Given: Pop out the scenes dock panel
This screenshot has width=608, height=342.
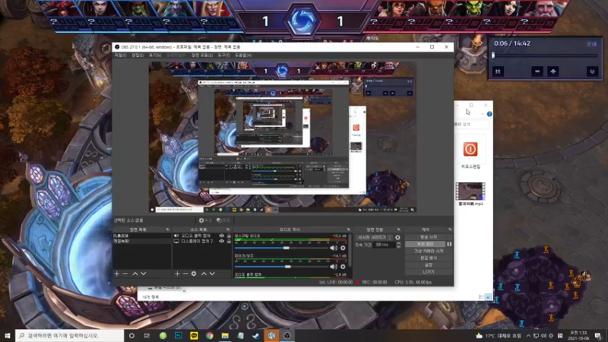Looking at the screenshot, I should [x=167, y=230].
